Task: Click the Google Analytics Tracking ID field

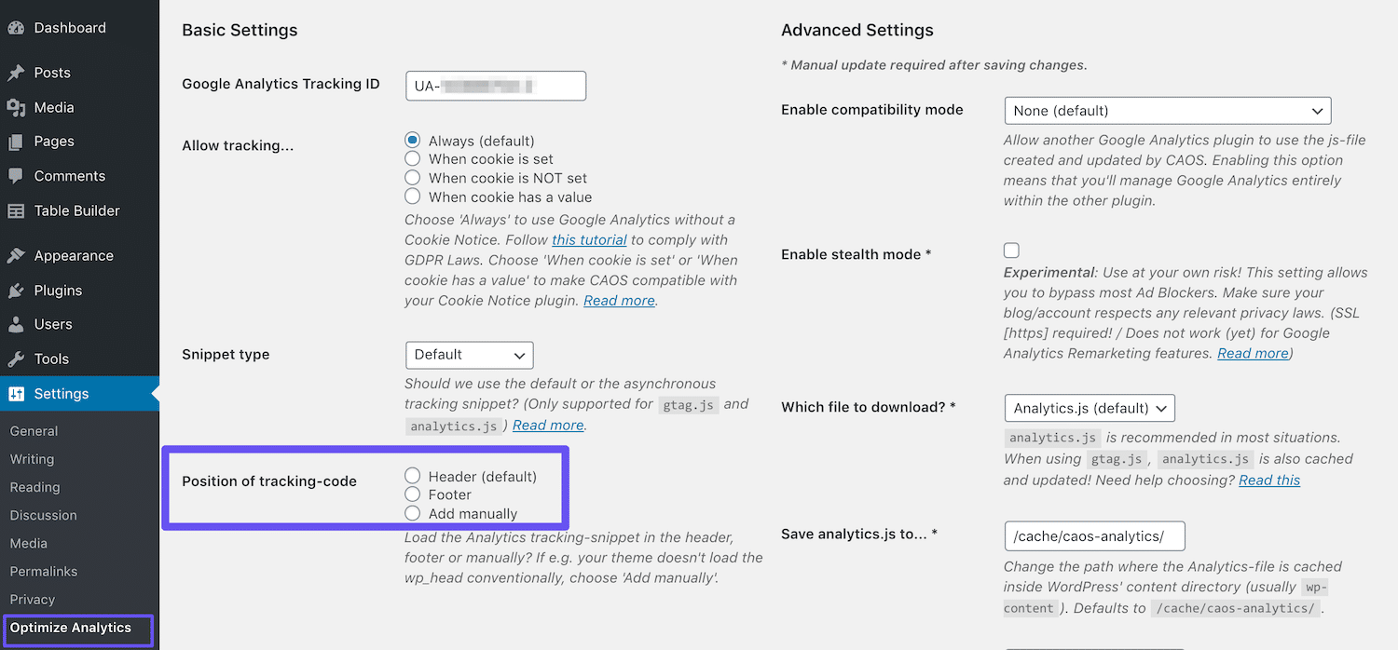Action: [x=496, y=86]
